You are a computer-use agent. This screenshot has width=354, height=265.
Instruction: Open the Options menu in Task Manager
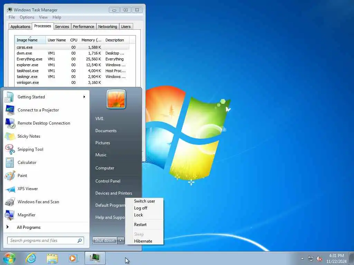coord(27,17)
